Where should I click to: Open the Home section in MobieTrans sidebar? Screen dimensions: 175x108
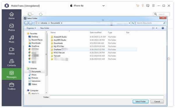pyautogui.click(x=11, y=16)
